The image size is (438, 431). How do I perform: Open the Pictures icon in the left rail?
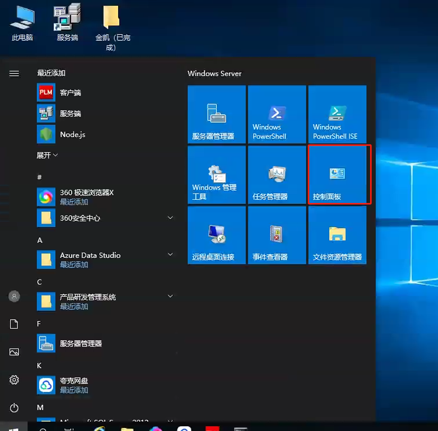pos(14,352)
